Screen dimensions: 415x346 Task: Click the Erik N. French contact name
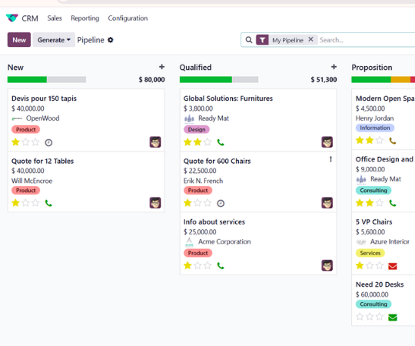[203, 181]
